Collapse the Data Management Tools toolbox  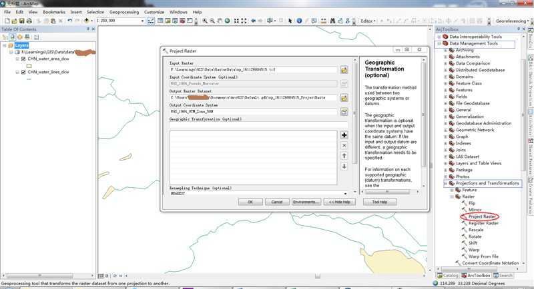(439, 43)
